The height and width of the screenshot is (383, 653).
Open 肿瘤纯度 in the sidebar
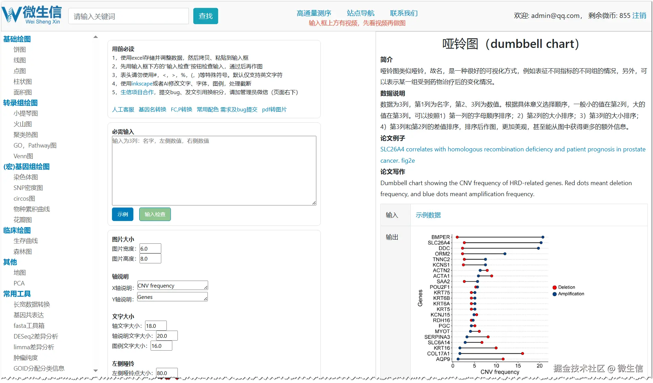(x=26, y=358)
